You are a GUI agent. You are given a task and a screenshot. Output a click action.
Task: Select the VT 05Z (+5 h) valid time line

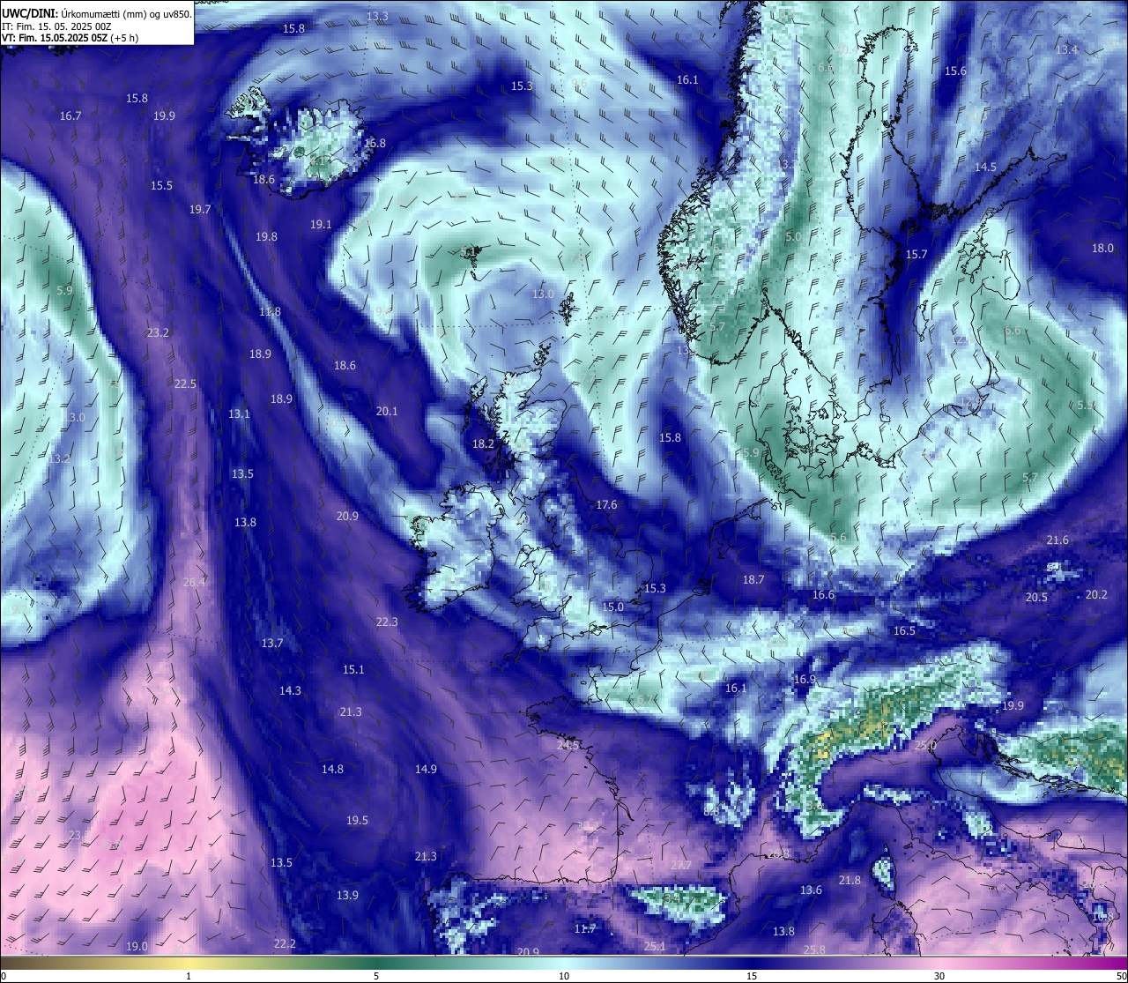tap(70, 38)
